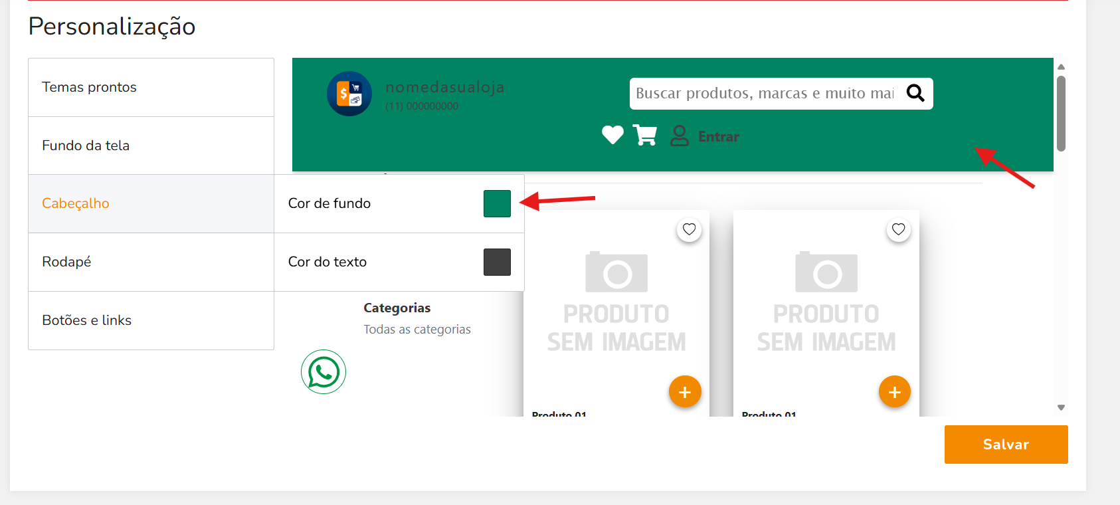Click the Entrar login link

pos(718,137)
